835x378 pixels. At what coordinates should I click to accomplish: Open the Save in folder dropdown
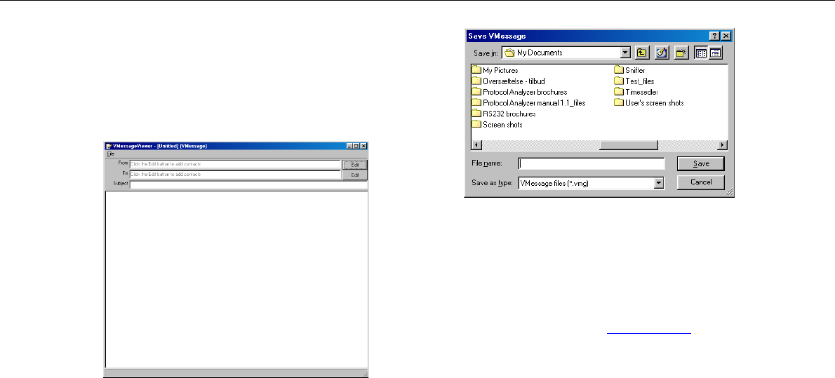click(x=625, y=53)
